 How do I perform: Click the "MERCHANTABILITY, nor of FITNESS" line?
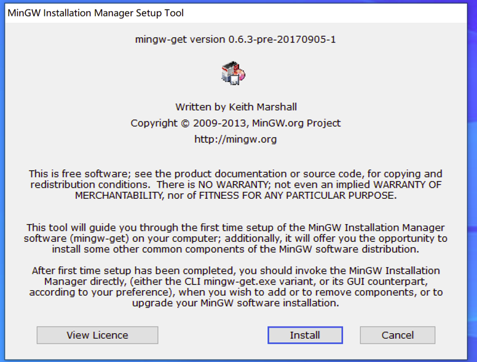click(235, 195)
